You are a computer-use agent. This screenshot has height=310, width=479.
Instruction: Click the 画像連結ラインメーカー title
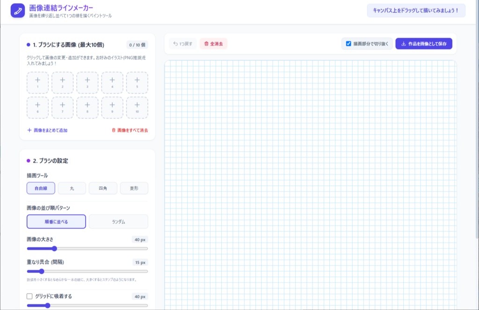(61, 7)
